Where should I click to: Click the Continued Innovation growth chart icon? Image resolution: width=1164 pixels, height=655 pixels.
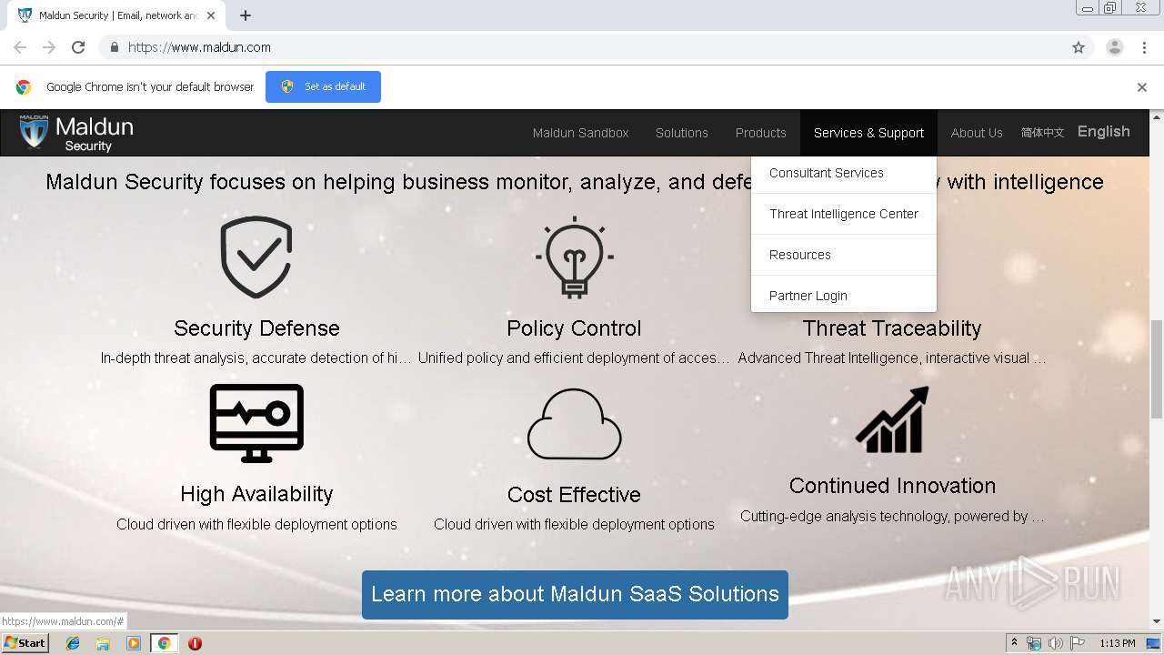pyautogui.click(x=892, y=419)
